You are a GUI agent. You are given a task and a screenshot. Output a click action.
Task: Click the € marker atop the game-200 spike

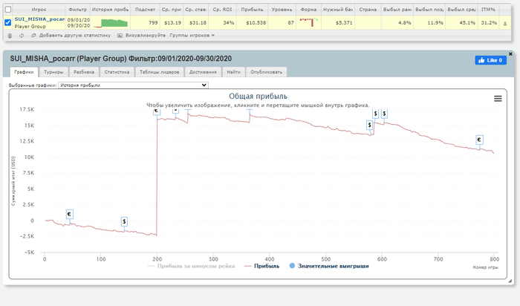pyautogui.click(x=157, y=111)
